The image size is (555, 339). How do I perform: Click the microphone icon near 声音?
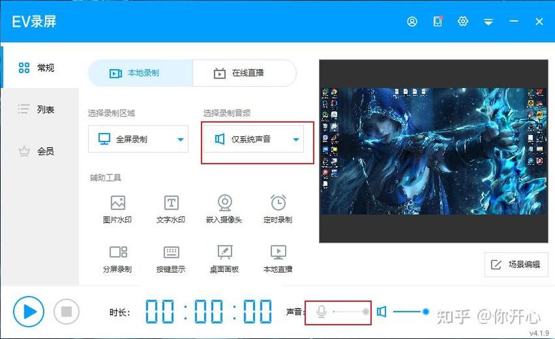coord(322,312)
